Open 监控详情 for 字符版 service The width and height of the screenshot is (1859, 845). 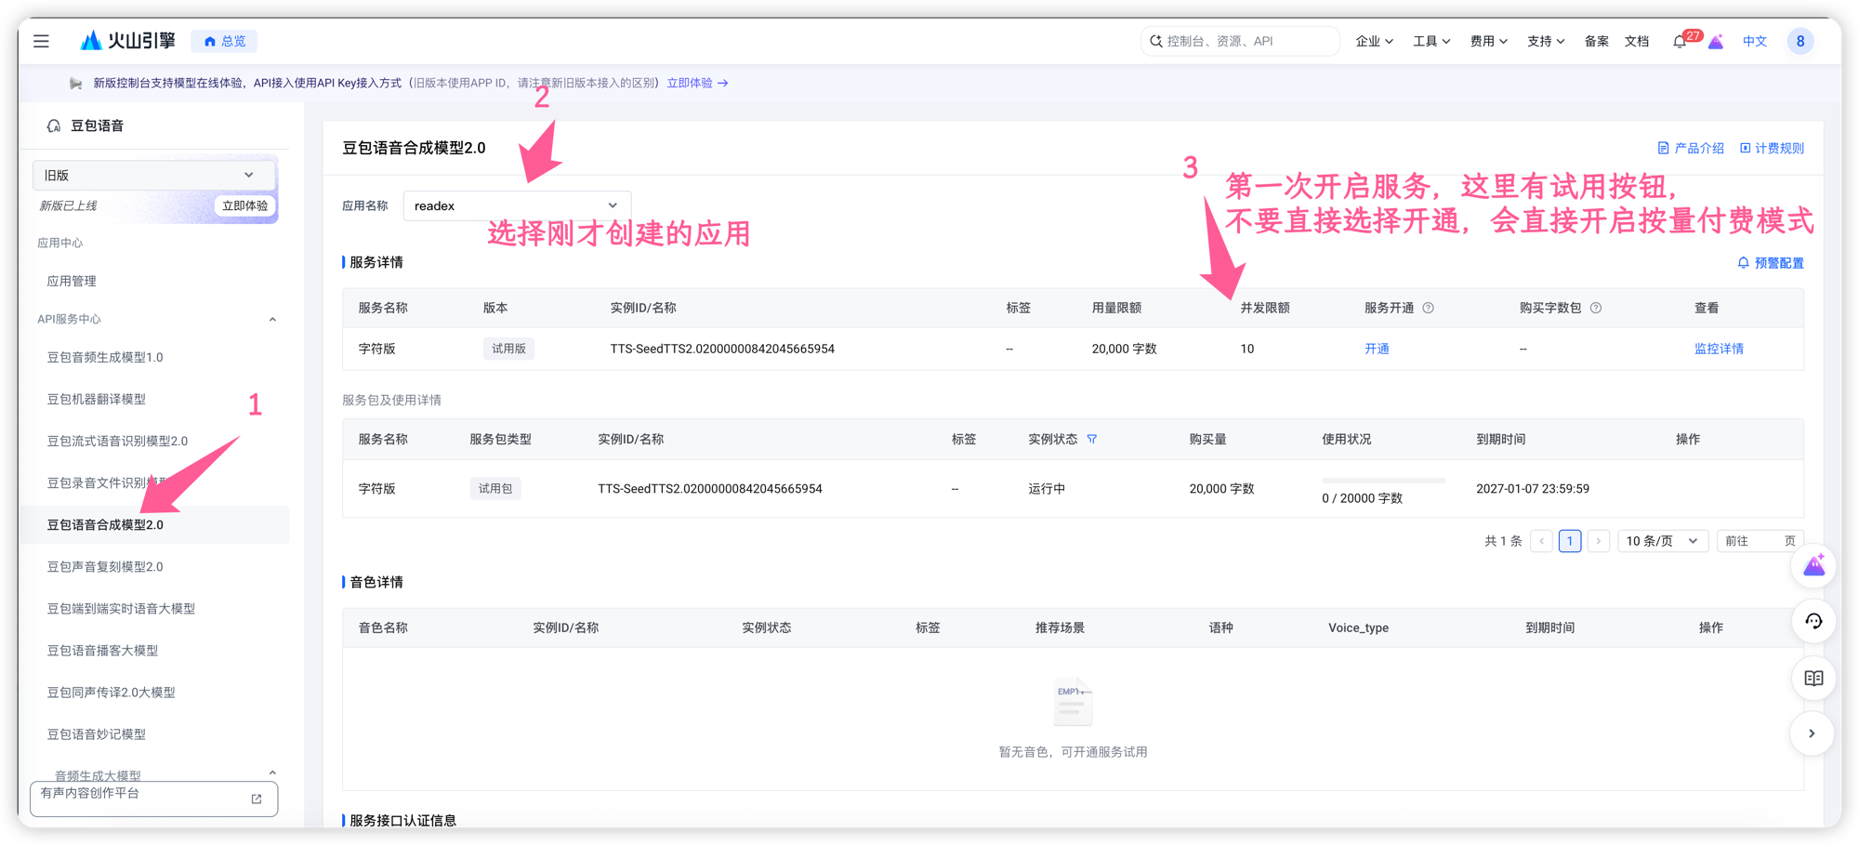pyautogui.click(x=1719, y=349)
